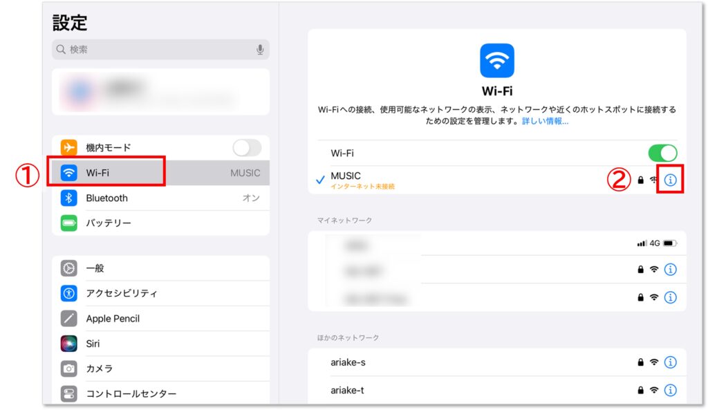The height and width of the screenshot is (410, 708).
Task: Tap the Bluetooth icon in sidebar
Action: (68, 198)
